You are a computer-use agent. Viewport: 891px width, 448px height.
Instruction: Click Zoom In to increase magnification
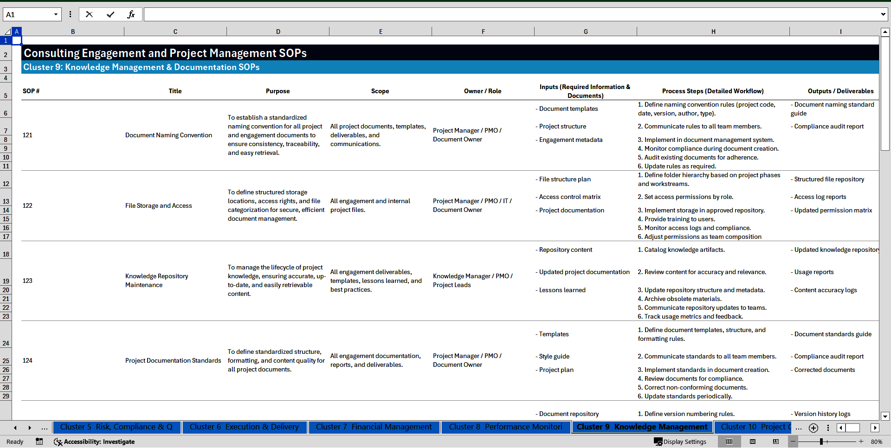pyautogui.click(x=861, y=442)
